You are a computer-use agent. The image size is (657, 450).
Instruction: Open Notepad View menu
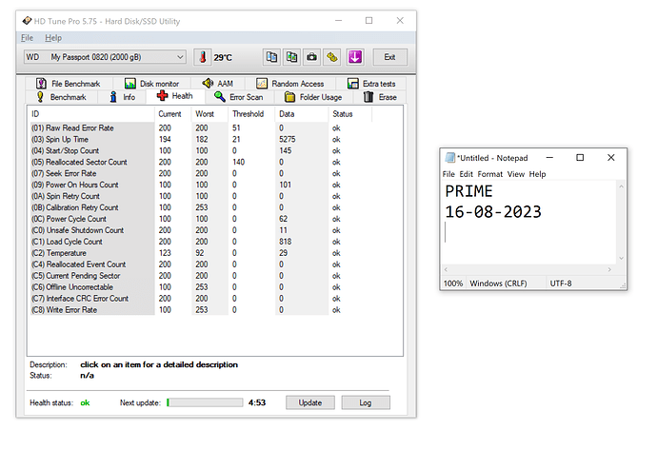(x=516, y=174)
